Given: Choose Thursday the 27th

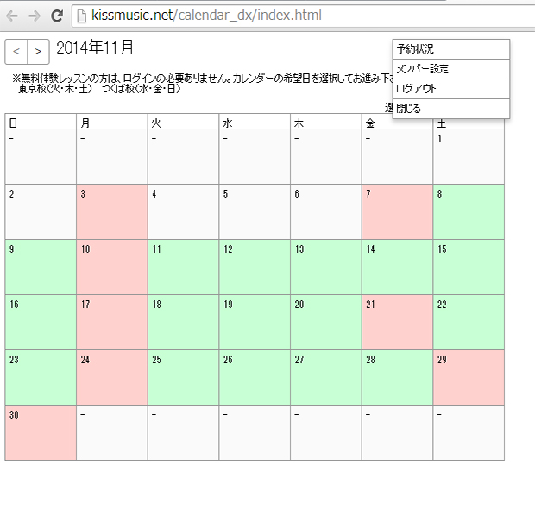Looking at the screenshot, I should [x=326, y=378].
